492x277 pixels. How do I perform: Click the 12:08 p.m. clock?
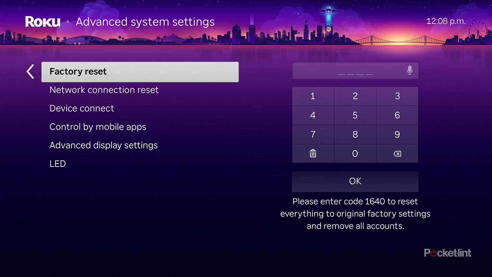click(446, 21)
